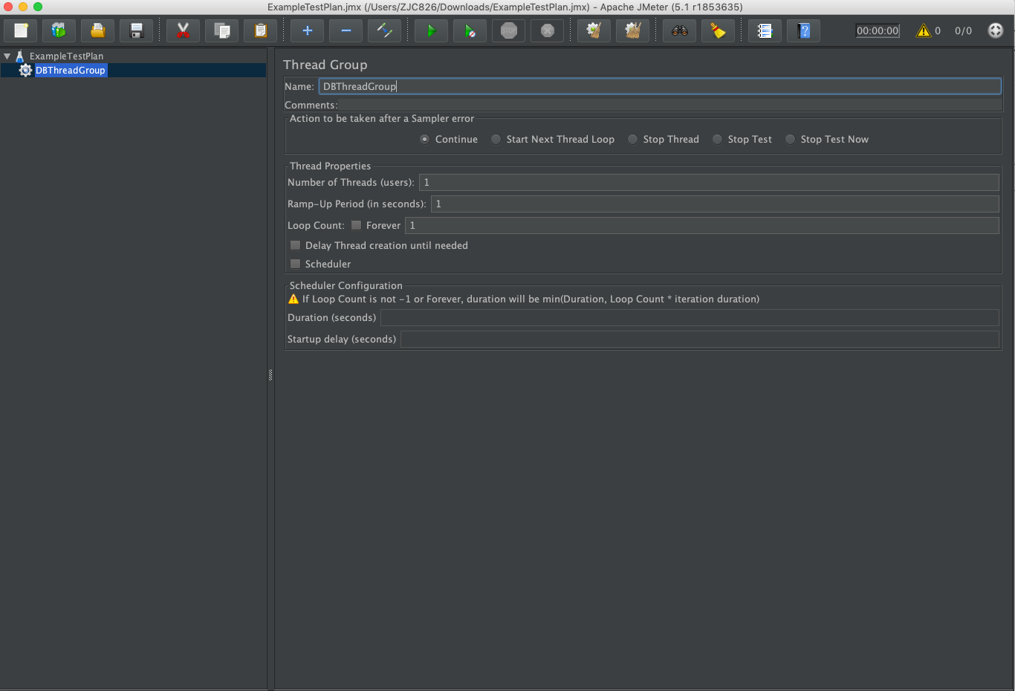Image resolution: width=1015 pixels, height=691 pixels.
Task: Click the Startup delay (seconds) field
Action: pyautogui.click(x=700, y=339)
